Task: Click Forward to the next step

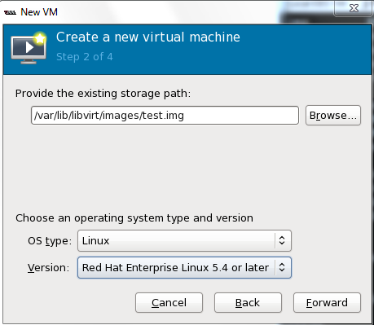Action: tap(327, 302)
